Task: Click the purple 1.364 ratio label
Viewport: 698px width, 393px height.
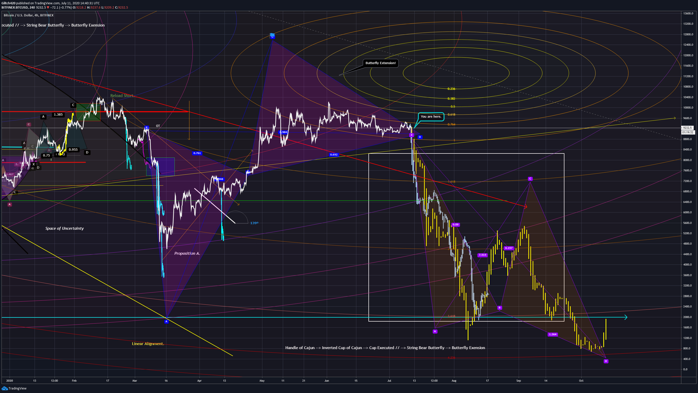Action: pyautogui.click(x=553, y=334)
